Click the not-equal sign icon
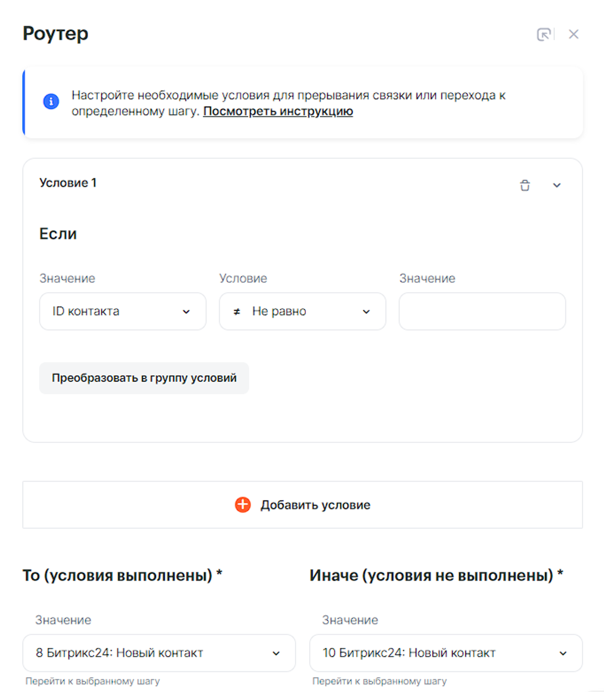The width and height of the screenshot is (604, 692). coord(237,312)
